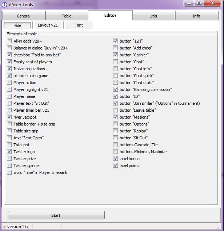Tick button "Chat quick" option

click(x=116, y=76)
